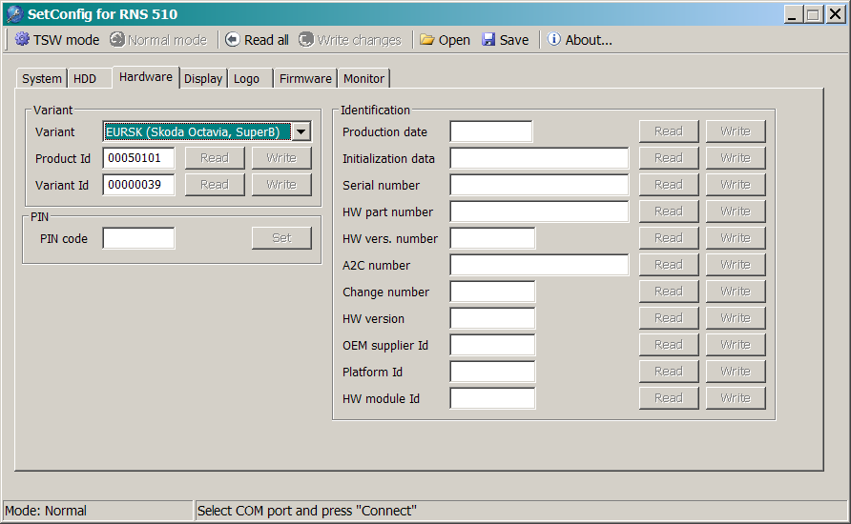Click Write button for Change number
The height and width of the screenshot is (524, 851).
736,292
